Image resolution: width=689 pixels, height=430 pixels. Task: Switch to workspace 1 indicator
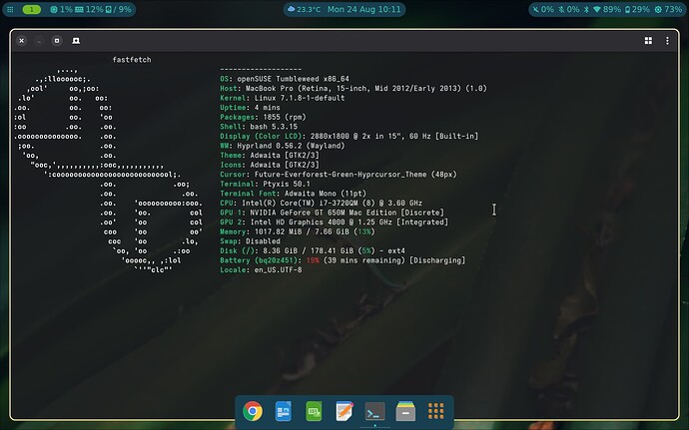pos(32,9)
